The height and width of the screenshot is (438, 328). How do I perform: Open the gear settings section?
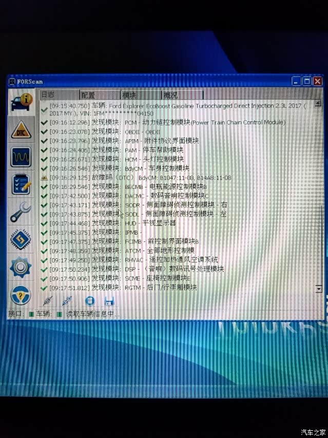click(x=21, y=267)
